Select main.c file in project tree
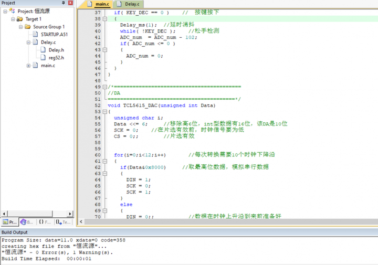Screen dimensions: 378x265 48,66
